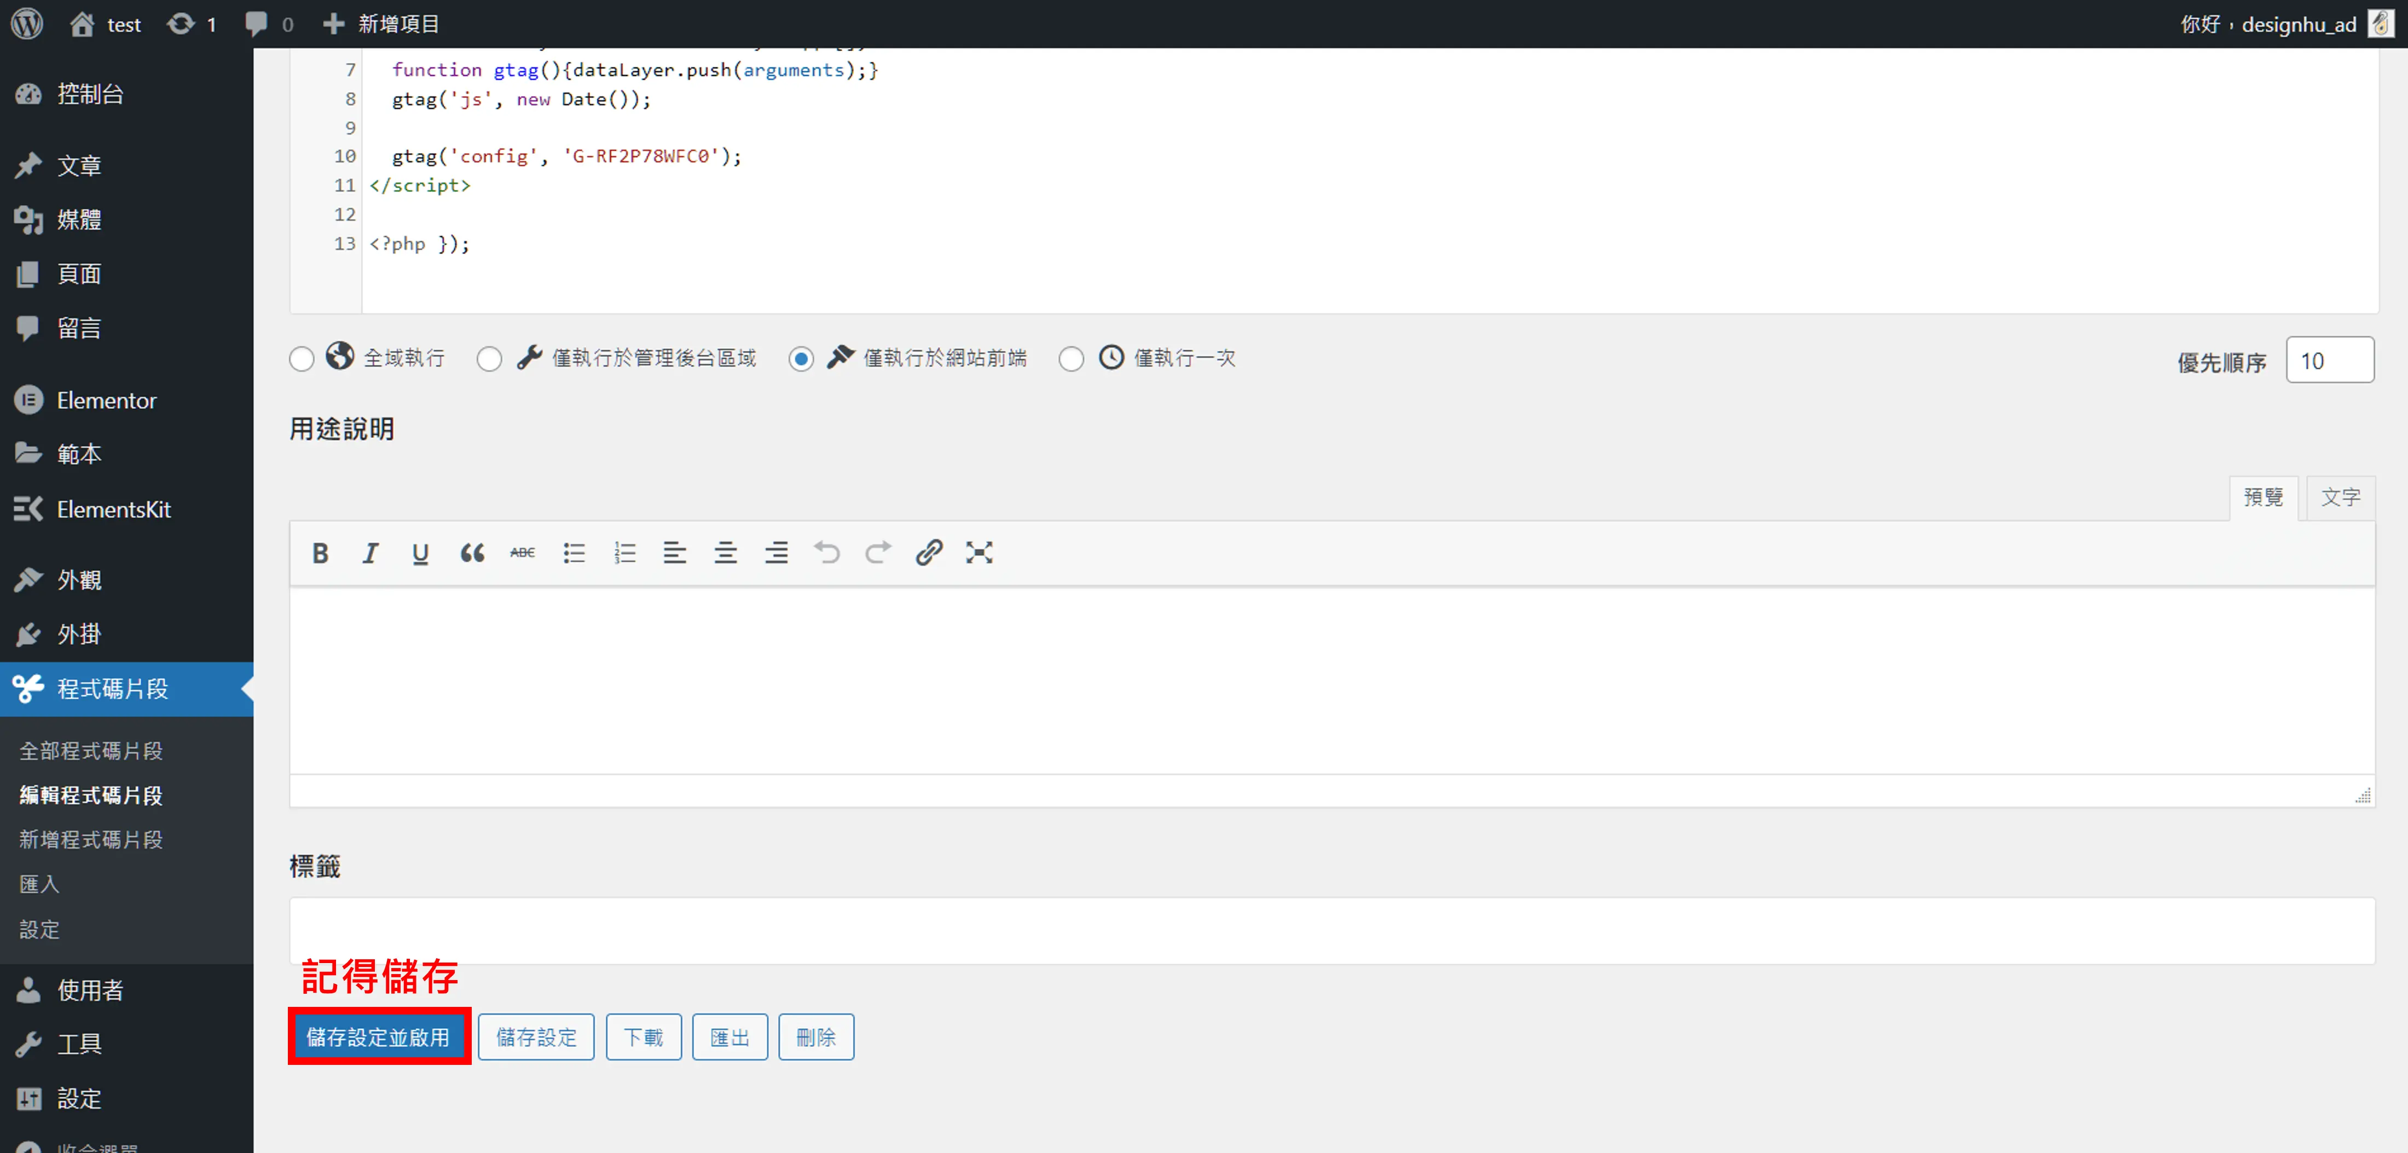Align text left in editor

click(x=675, y=553)
